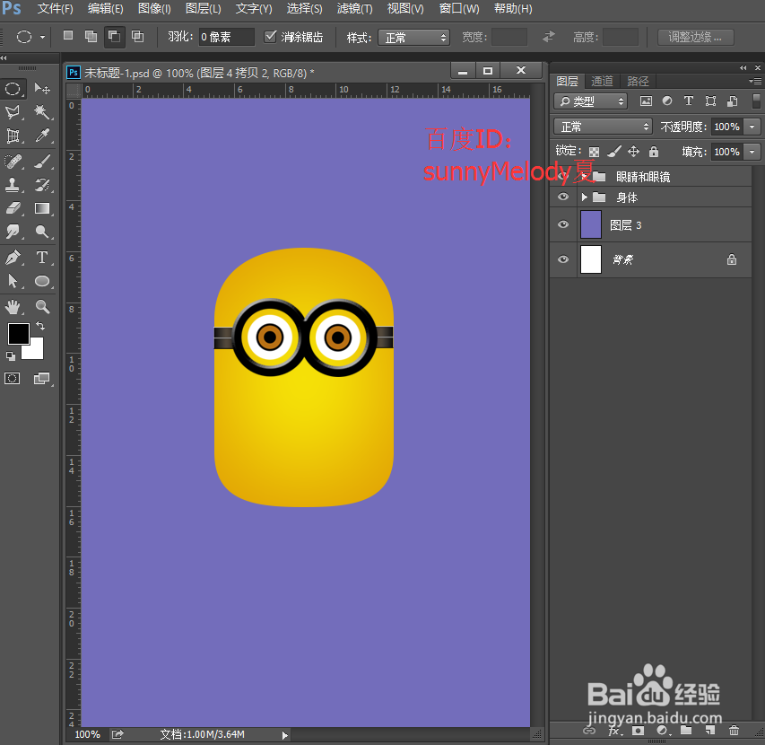
Task: Click Add to Selection mode button
Action: [x=91, y=36]
